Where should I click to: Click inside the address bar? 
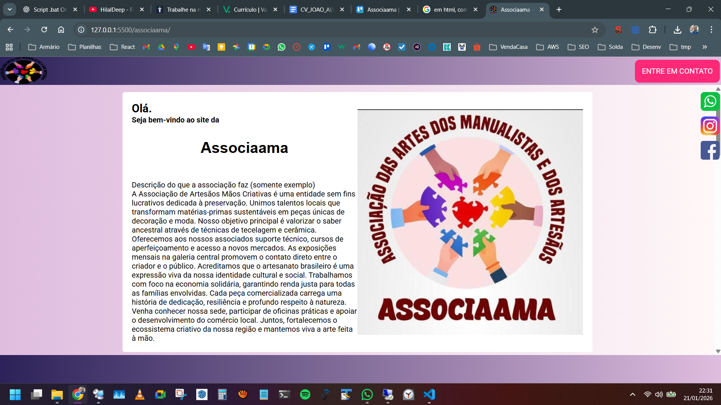click(x=226, y=30)
